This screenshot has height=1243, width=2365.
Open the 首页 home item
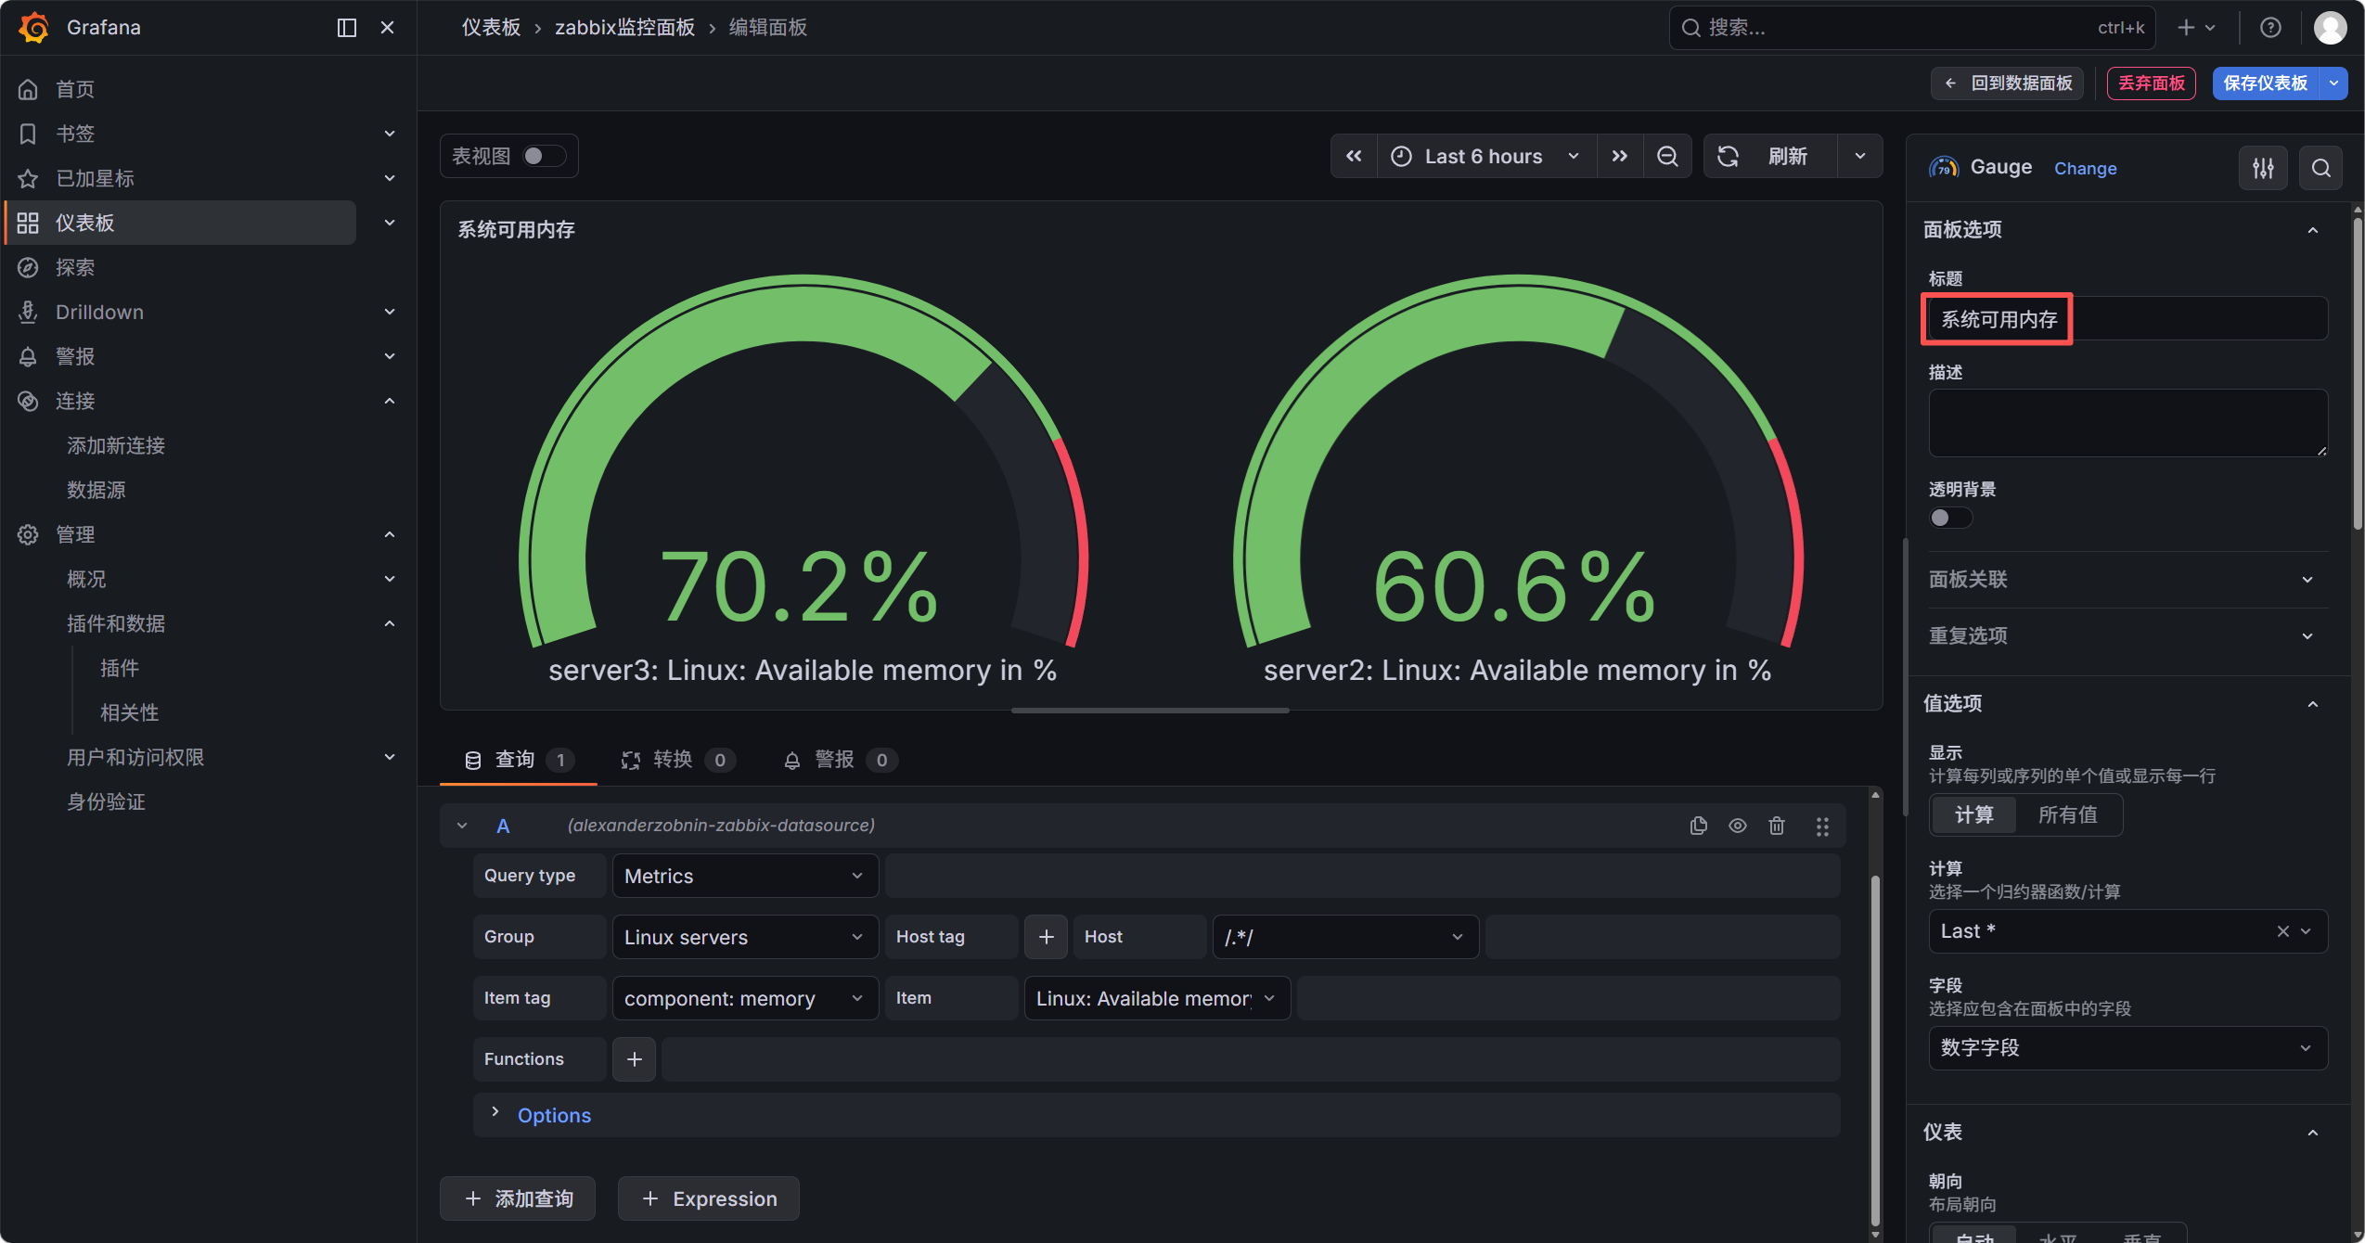tap(75, 89)
